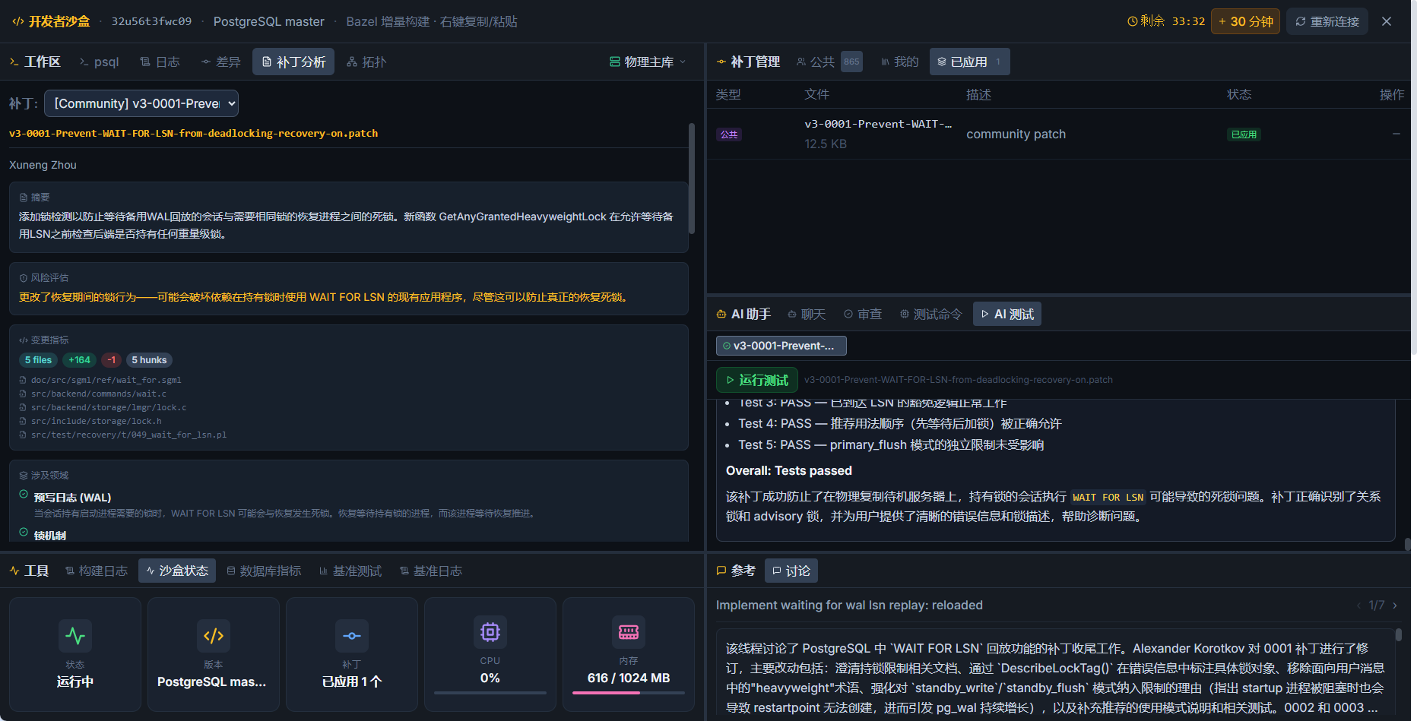Open the 构建日志 tab

coord(97,571)
